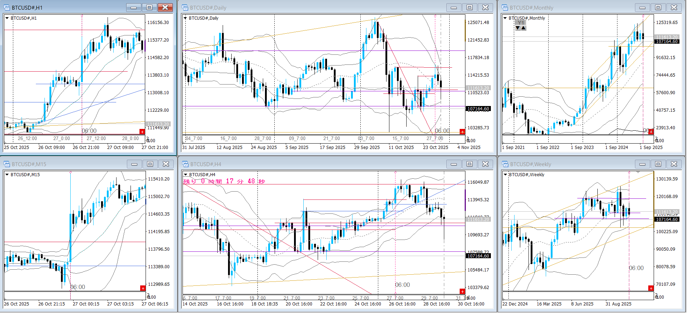Click the red plus icon in H1 chart

(x=142, y=132)
